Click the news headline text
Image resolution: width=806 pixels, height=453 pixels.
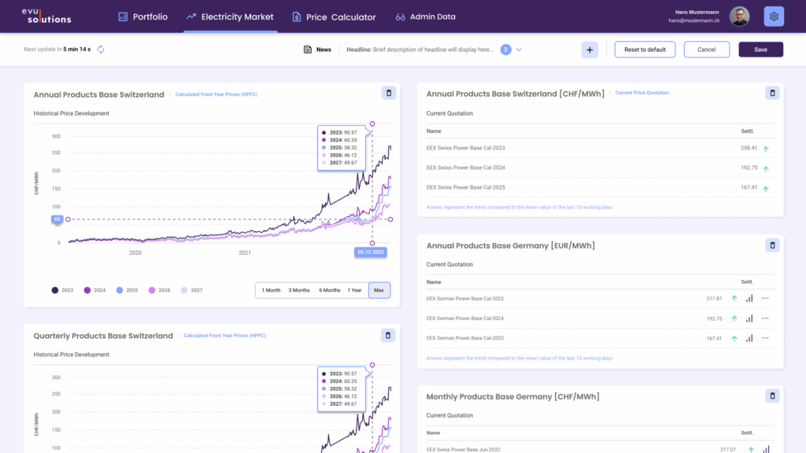[x=420, y=50]
